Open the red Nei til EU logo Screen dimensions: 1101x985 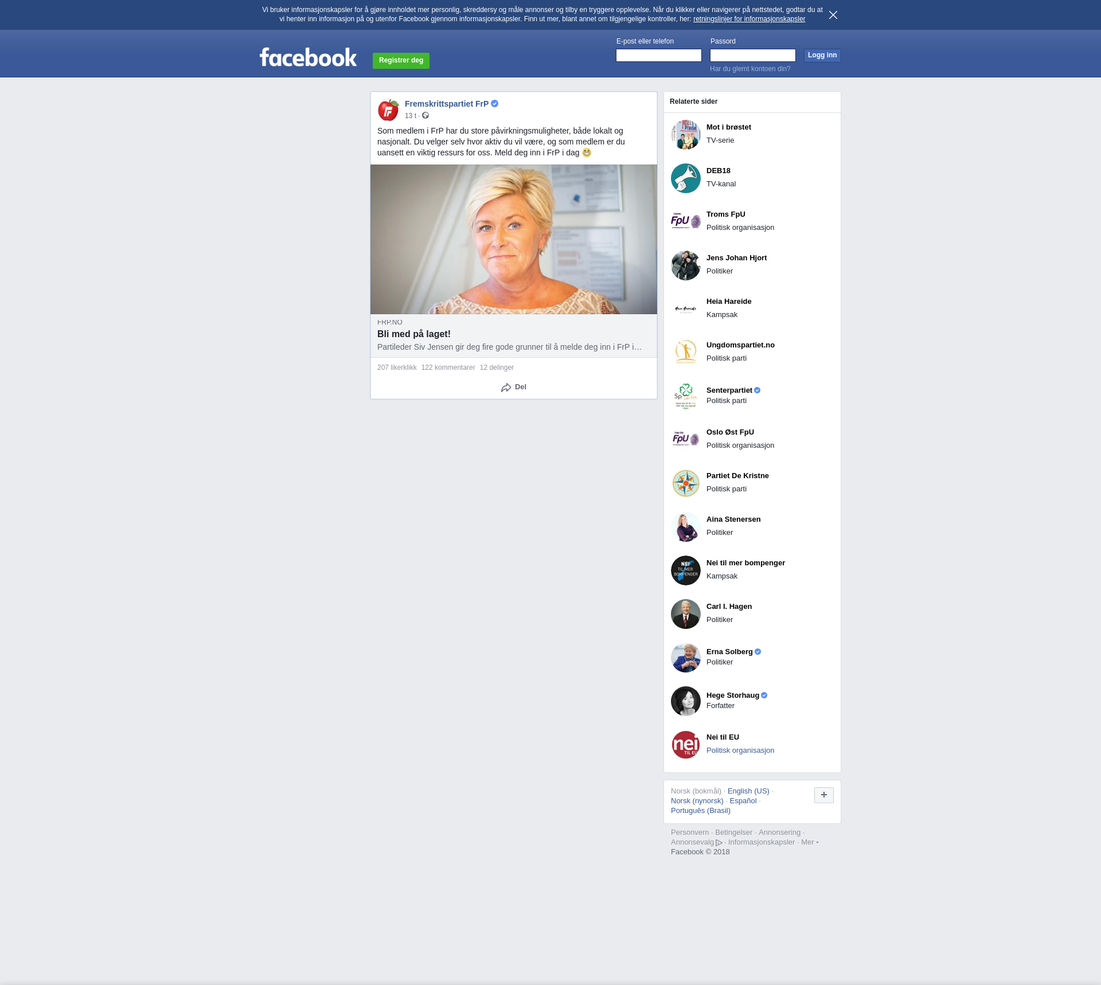(686, 745)
